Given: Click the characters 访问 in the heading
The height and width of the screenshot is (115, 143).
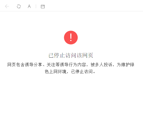Looking at the screenshot, I should point(71,55).
